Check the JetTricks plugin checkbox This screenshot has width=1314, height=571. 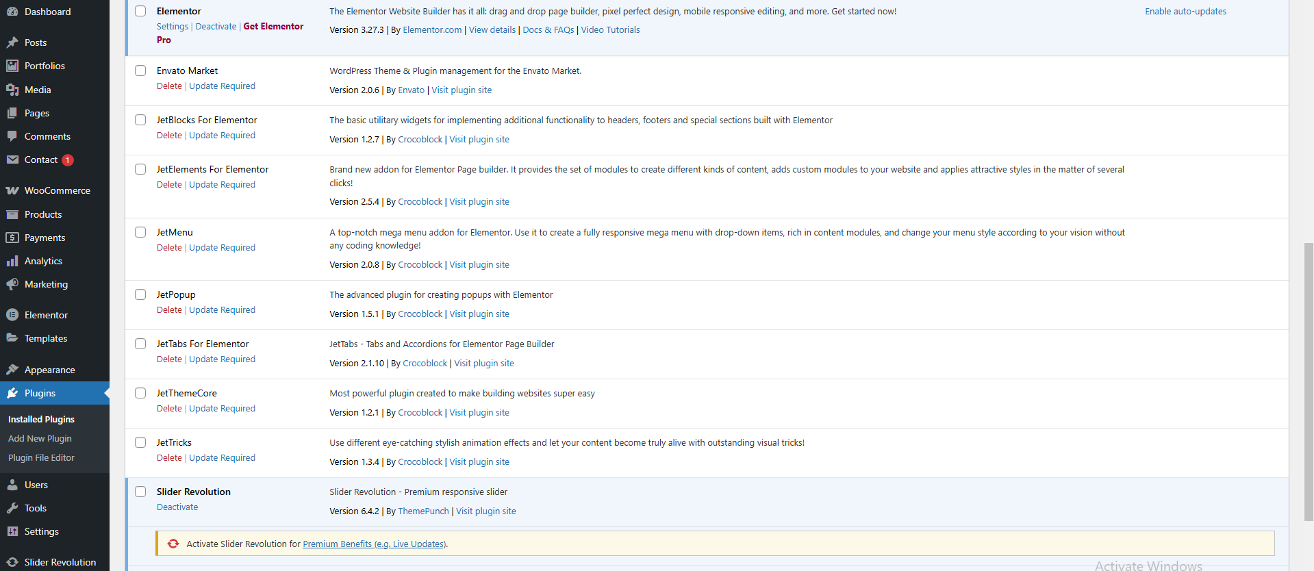tap(140, 442)
